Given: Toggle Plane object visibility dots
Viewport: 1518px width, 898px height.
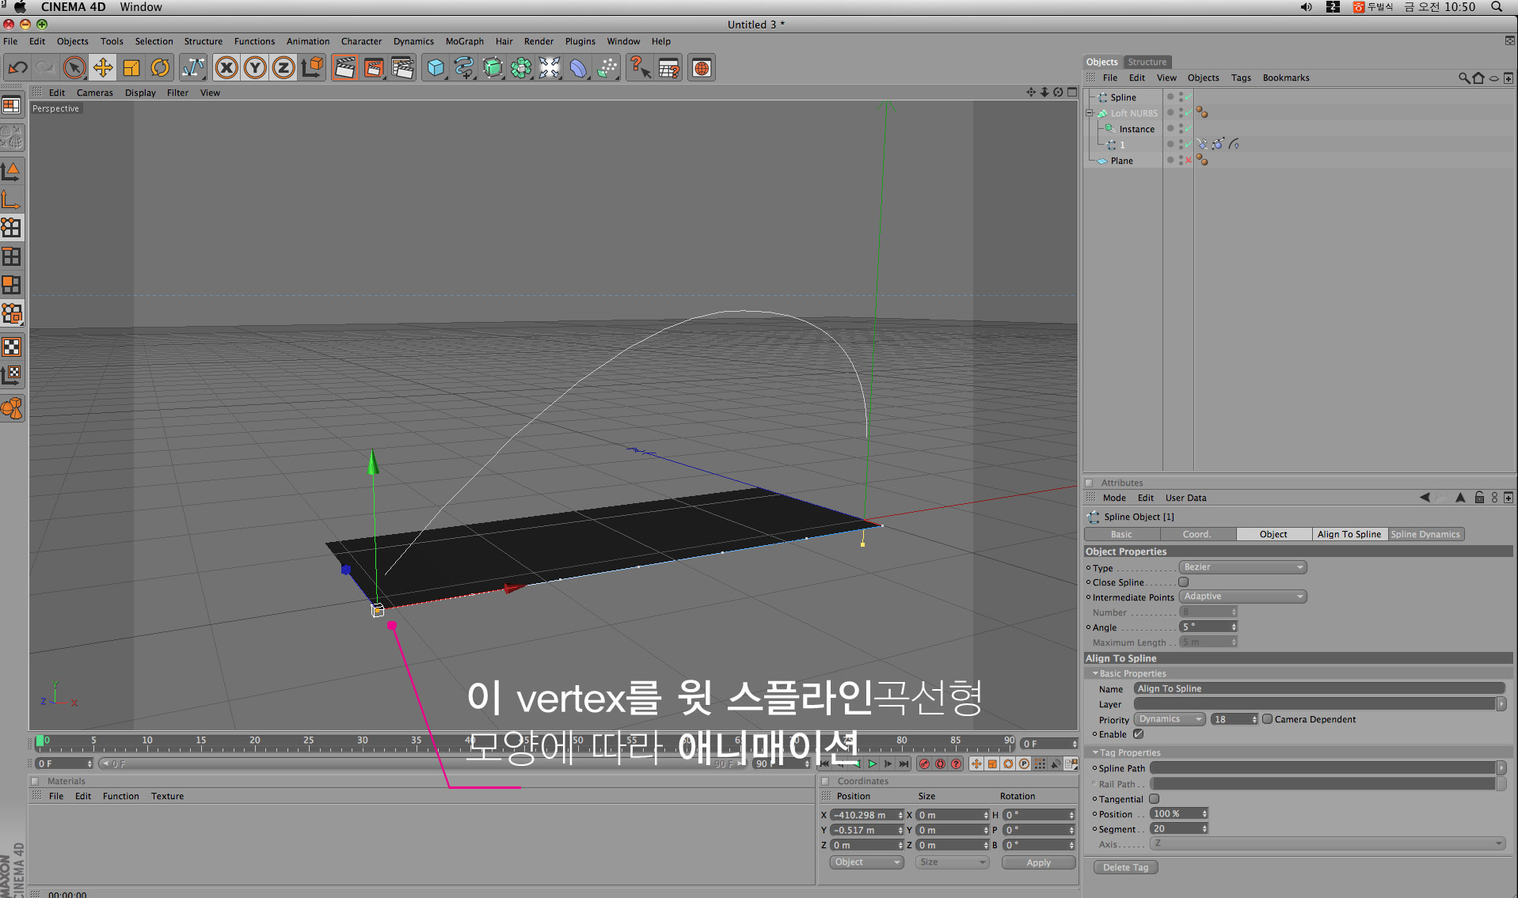Looking at the screenshot, I should click(1180, 161).
